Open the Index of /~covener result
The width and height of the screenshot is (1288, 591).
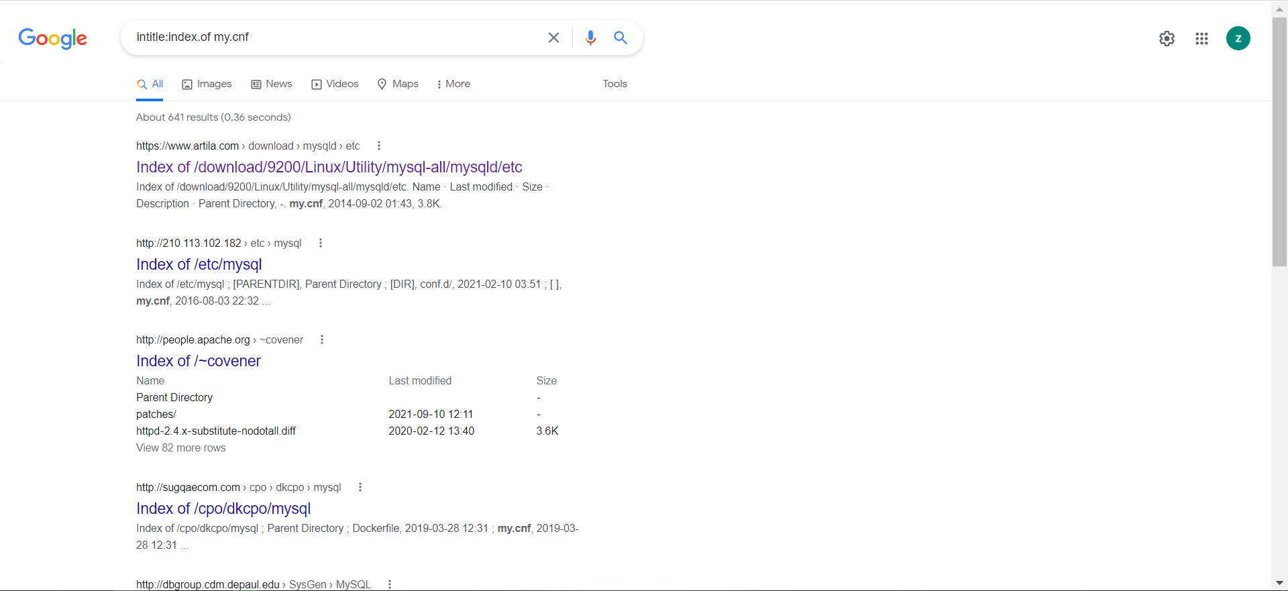coord(199,361)
